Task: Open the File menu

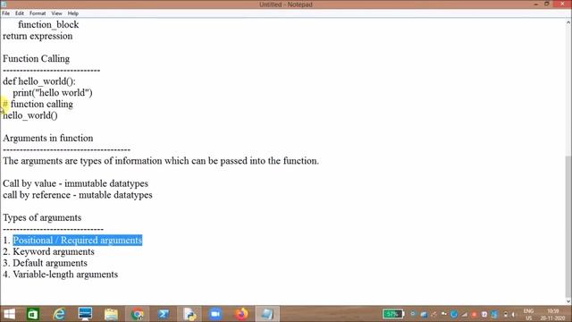Action: (x=5, y=13)
